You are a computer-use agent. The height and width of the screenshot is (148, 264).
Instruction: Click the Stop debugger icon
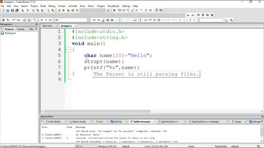151,10
